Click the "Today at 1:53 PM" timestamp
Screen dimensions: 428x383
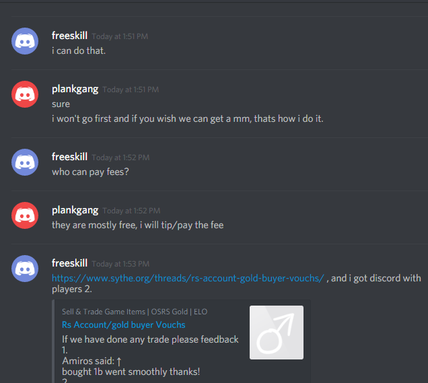120,264
